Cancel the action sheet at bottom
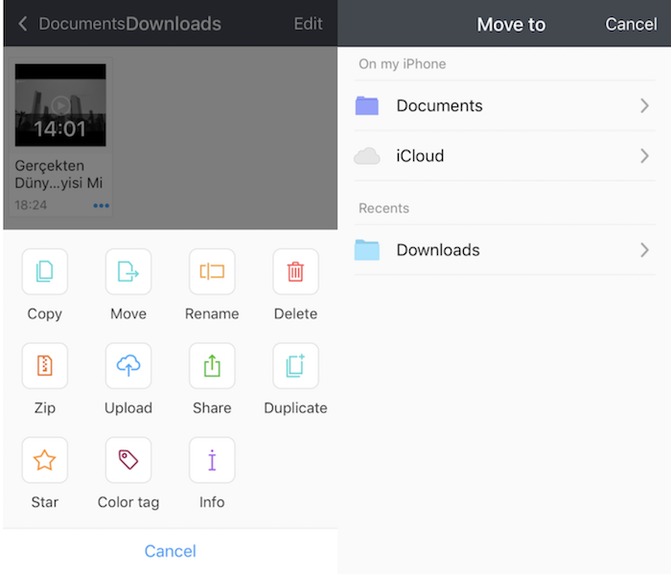Screen dimensions: 671x575 pyautogui.click(x=170, y=551)
